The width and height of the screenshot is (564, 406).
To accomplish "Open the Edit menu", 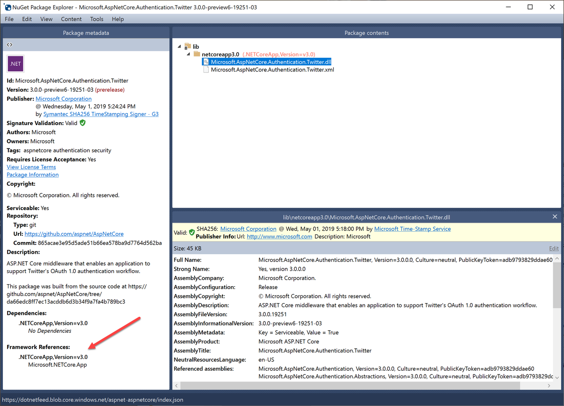I will pyautogui.click(x=27, y=19).
